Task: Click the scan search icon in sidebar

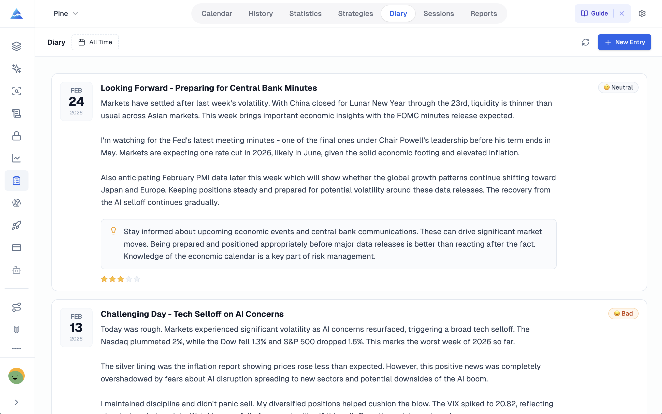Action: point(17,91)
